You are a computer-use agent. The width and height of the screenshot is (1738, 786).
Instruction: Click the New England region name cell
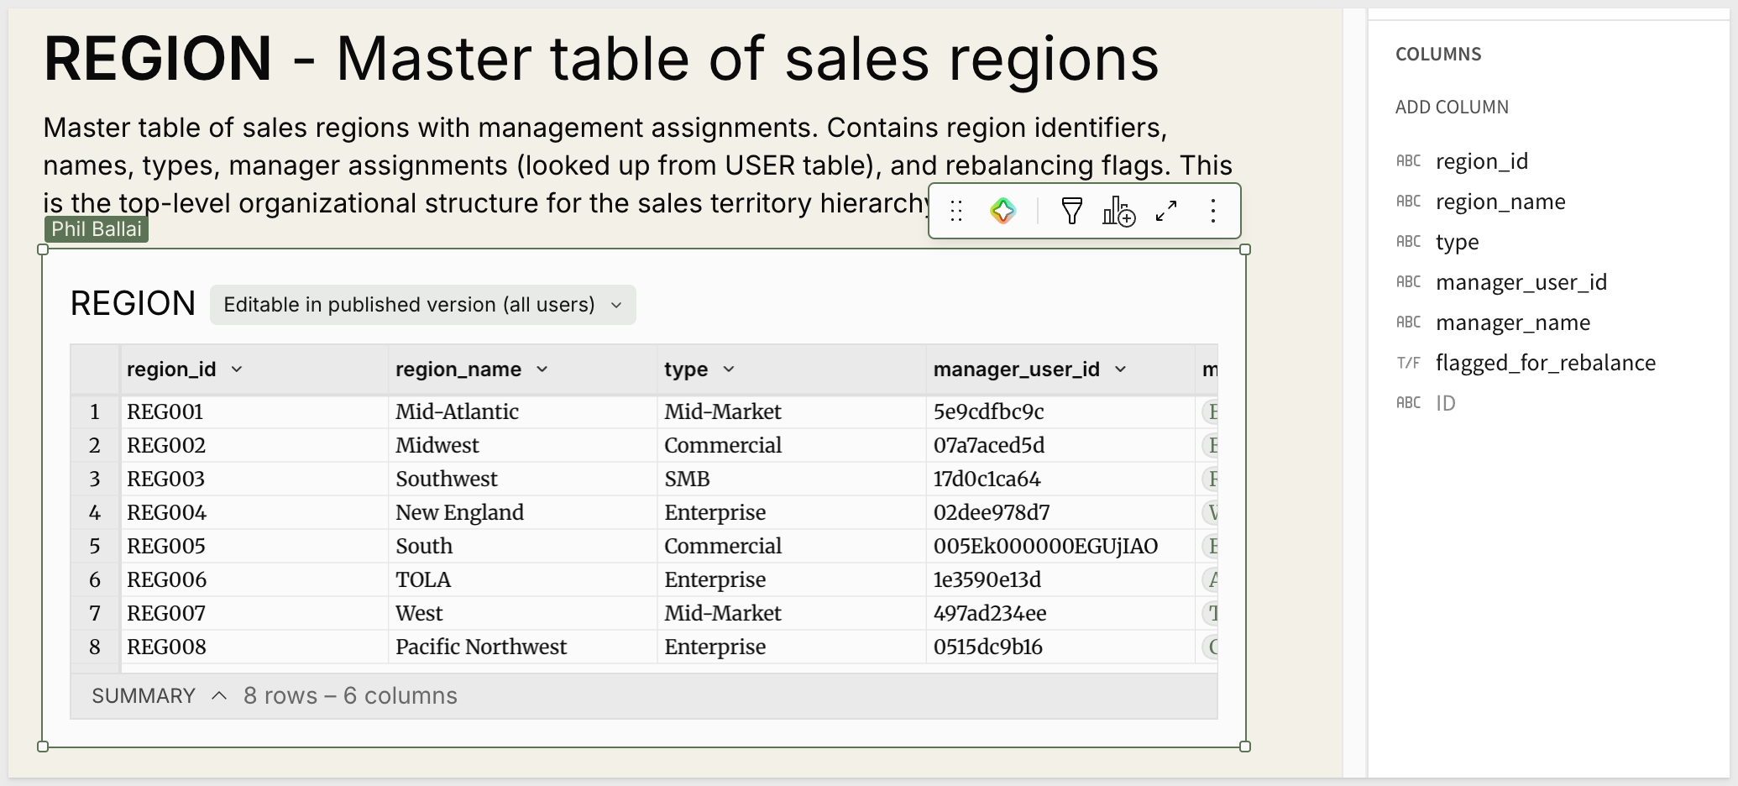coord(523,513)
